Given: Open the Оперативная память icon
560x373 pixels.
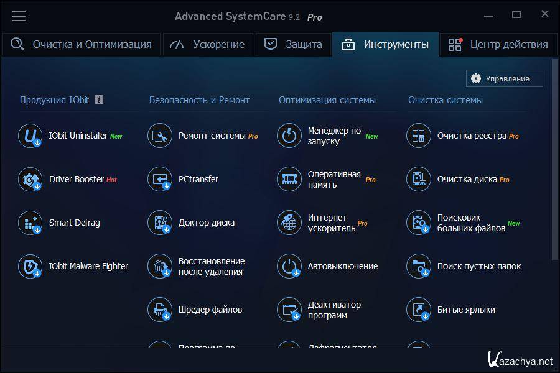Looking at the screenshot, I should click(x=289, y=179).
